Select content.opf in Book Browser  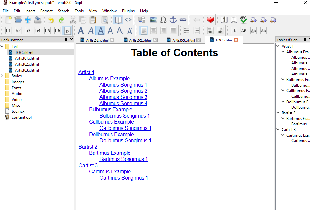[22, 117]
